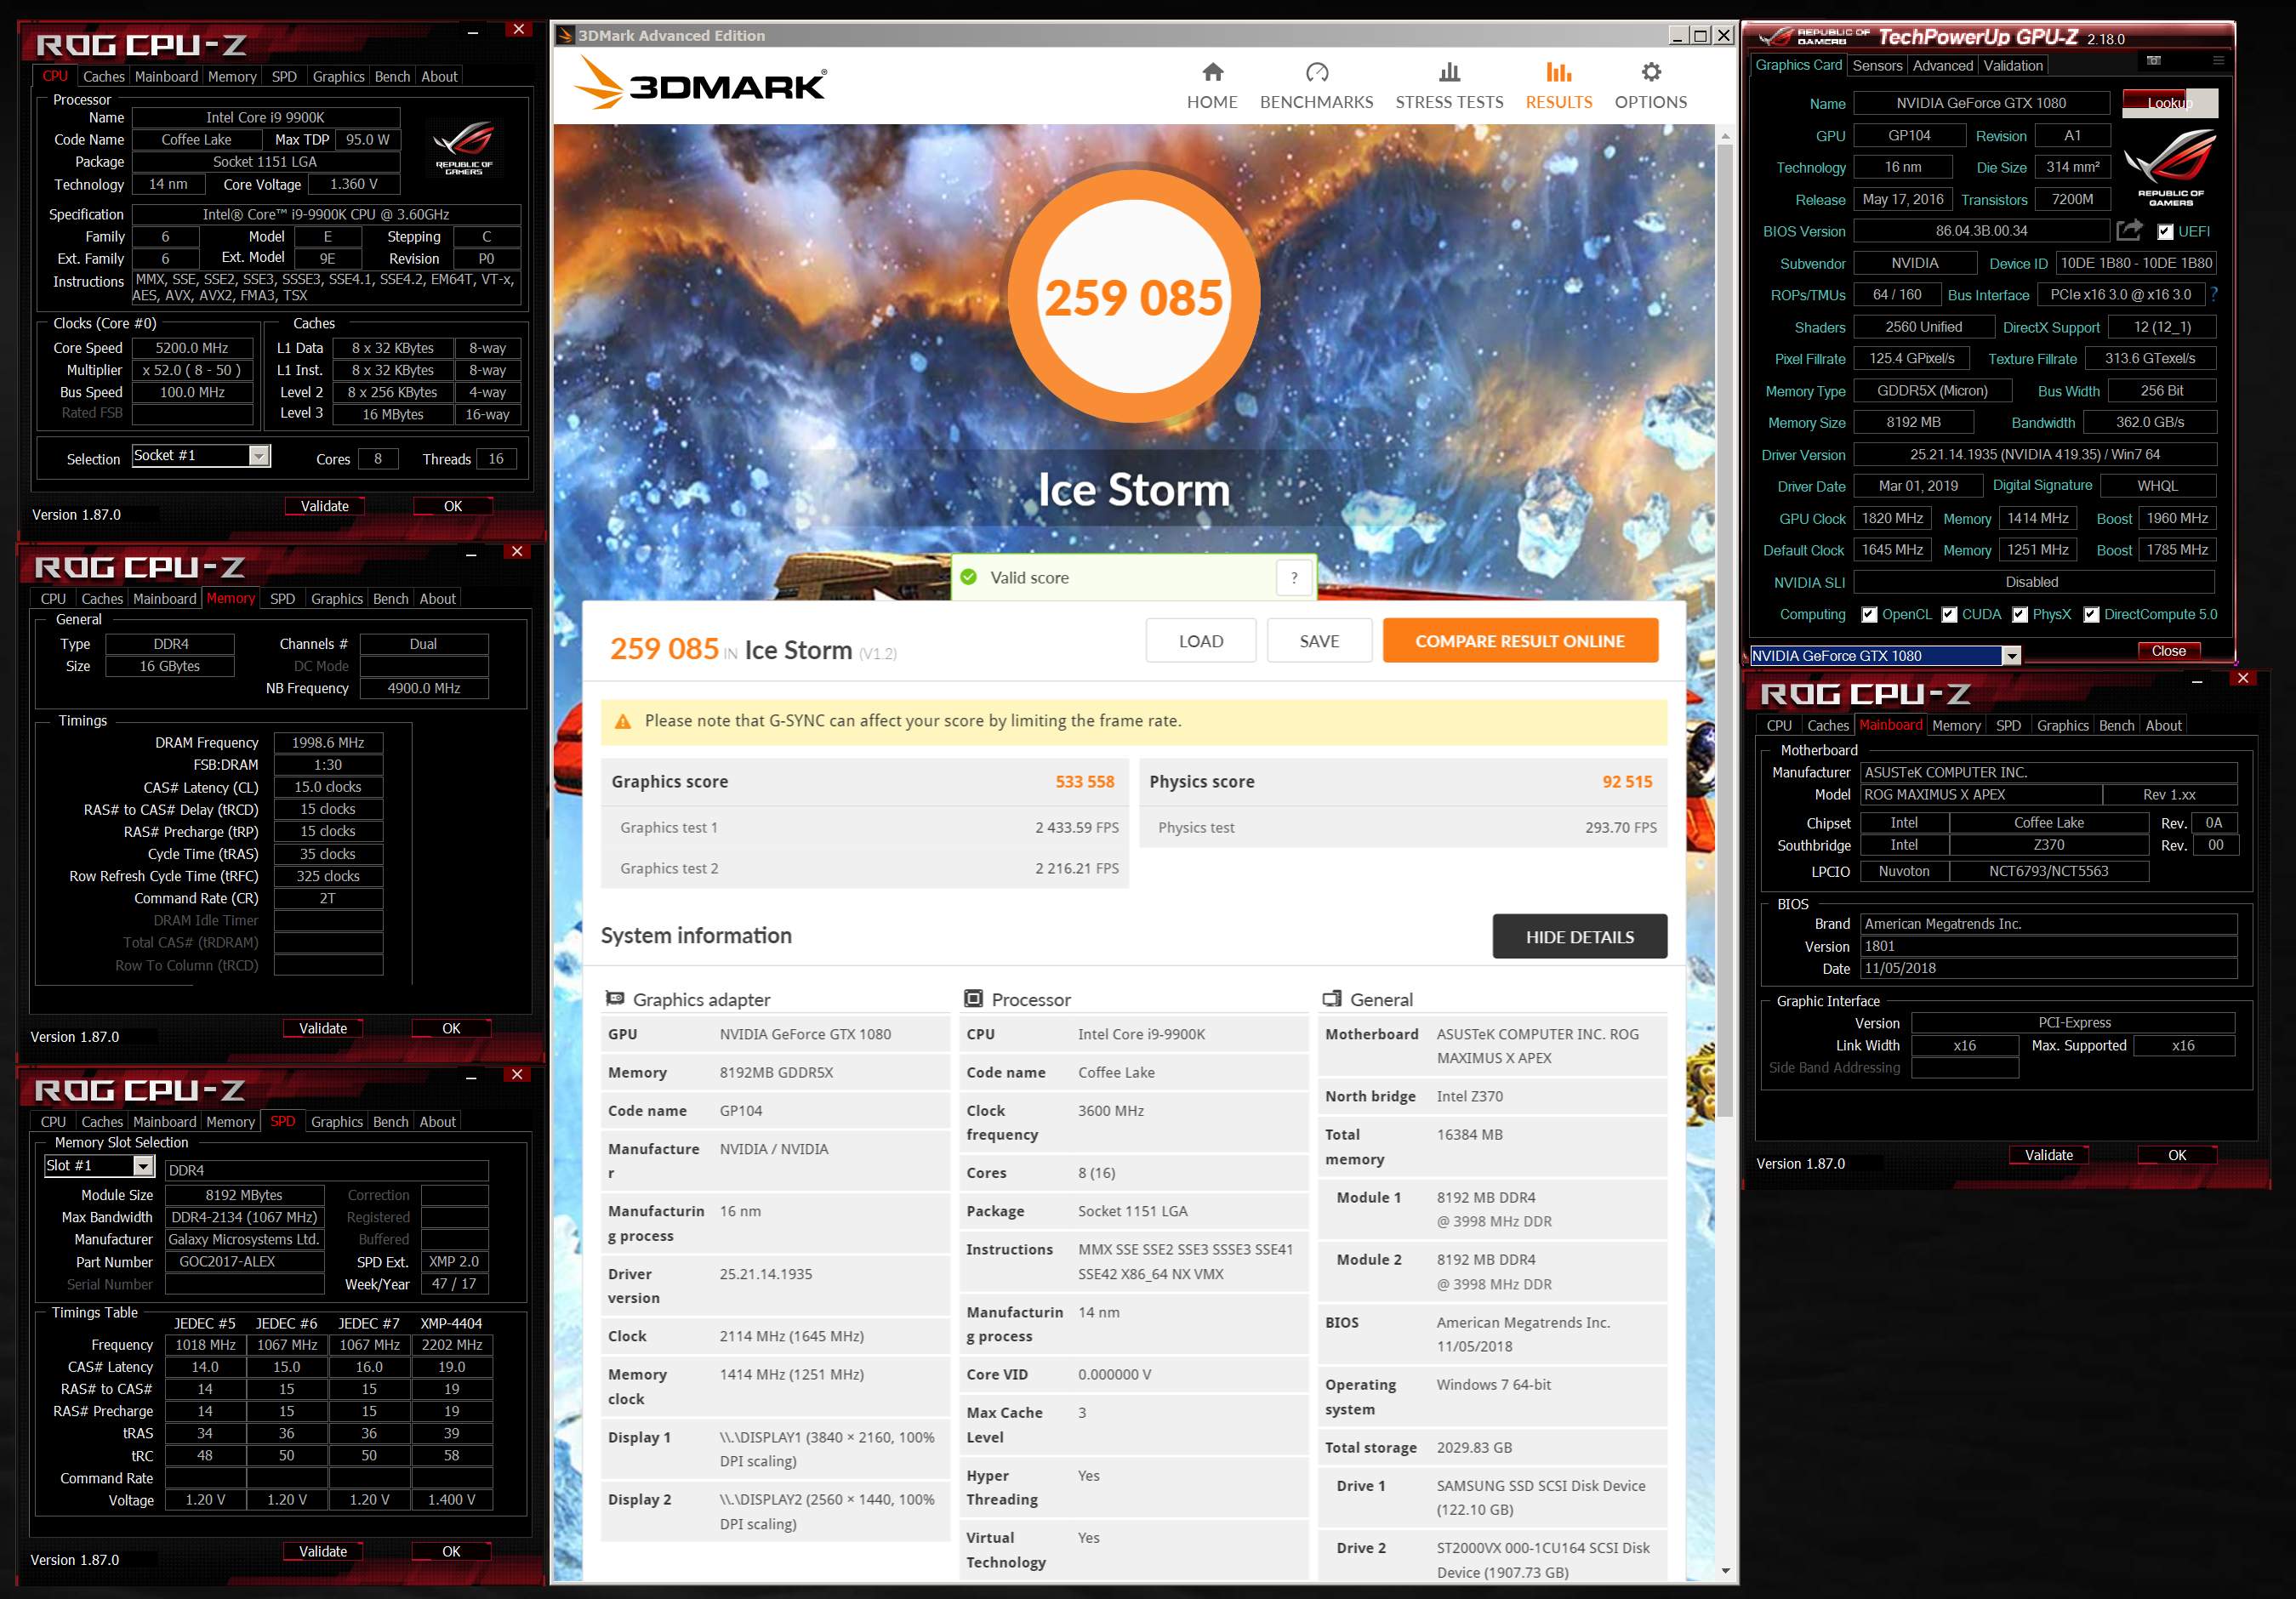Click the BIOS Version 86.04.3B.00.34 field
The image size is (2296, 1599).
pos(1981,231)
